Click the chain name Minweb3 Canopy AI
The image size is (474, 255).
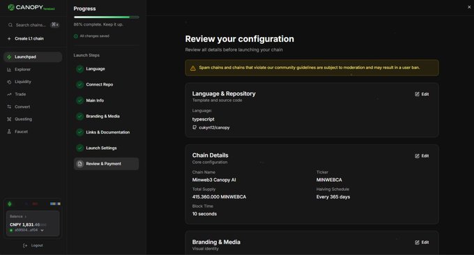(214, 180)
